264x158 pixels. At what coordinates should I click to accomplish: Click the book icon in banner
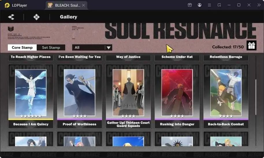click(x=11, y=29)
